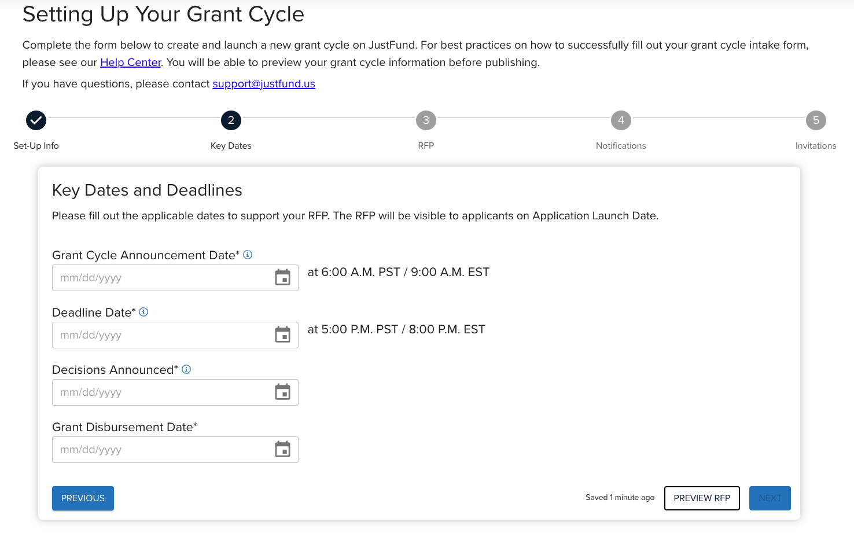
Task: Open PREVIEW RFP
Action: (702, 498)
